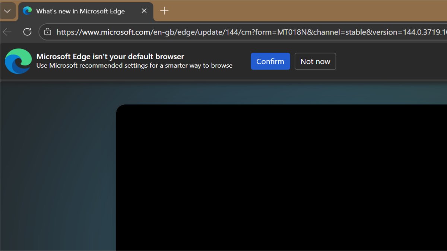Click the Microsoft Edge logo in the notification bar
Image resolution: width=447 pixels, height=251 pixels.
coord(18,61)
